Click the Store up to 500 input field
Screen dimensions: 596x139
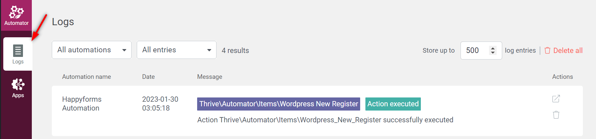coord(481,50)
